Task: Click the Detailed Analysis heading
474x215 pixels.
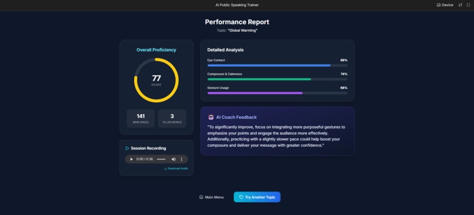Action: coord(225,50)
